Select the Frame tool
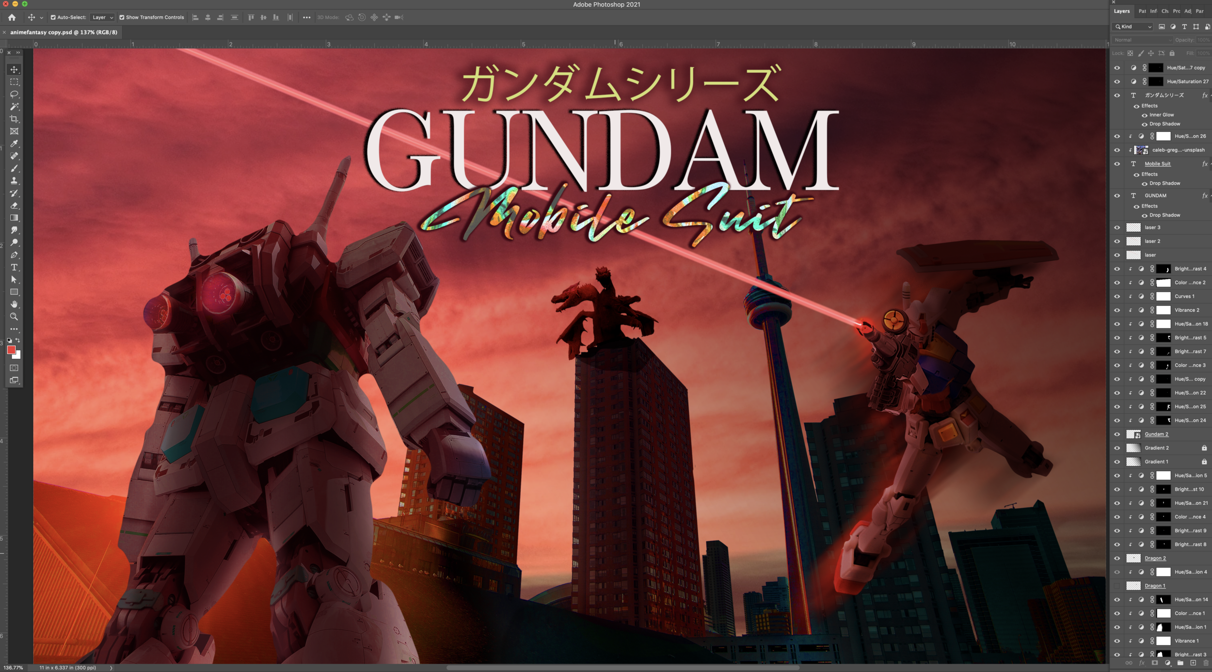 tap(14, 131)
